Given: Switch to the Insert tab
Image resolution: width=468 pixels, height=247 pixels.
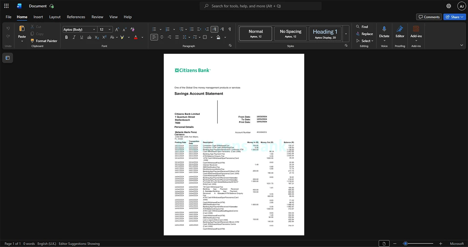Looking at the screenshot, I should (38, 17).
